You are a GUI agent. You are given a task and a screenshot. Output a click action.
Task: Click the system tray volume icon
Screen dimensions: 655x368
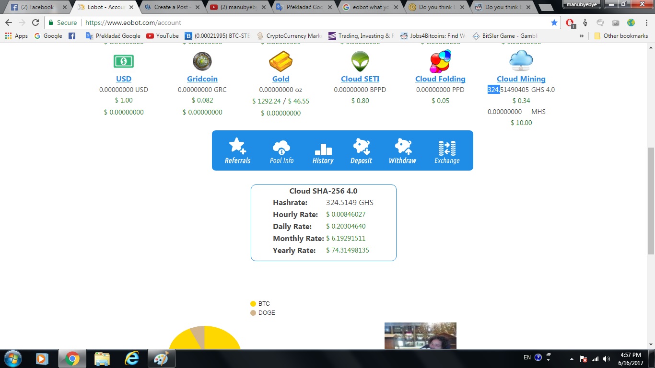tap(607, 358)
